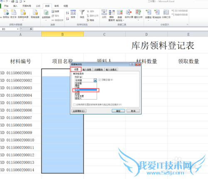Viewport: 208px width, 179px height.
Task: Expand the 数据有效性 dropdown arrow
Action: pos(124,20)
